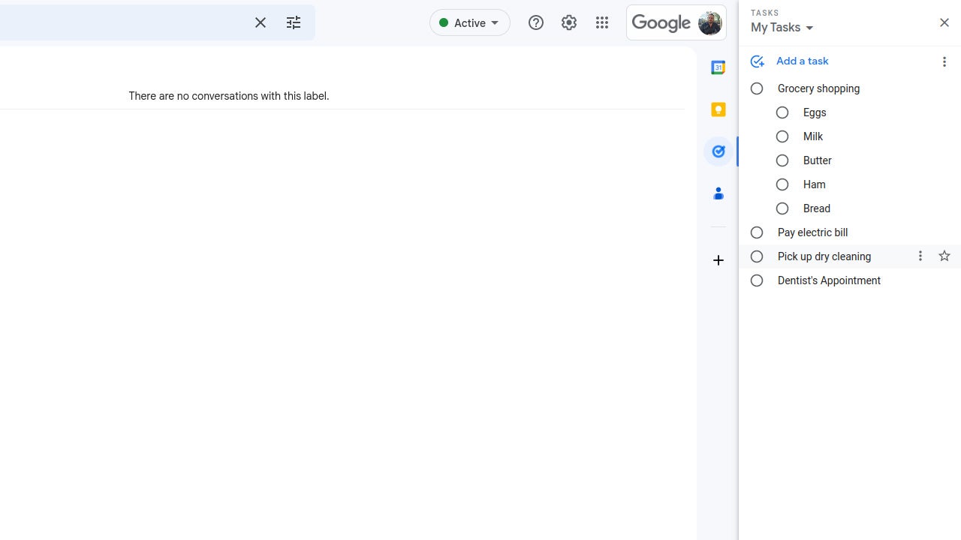Star the Pick up dry cleaning task
This screenshot has width=961, height=540.
click(x=944, y=256)
